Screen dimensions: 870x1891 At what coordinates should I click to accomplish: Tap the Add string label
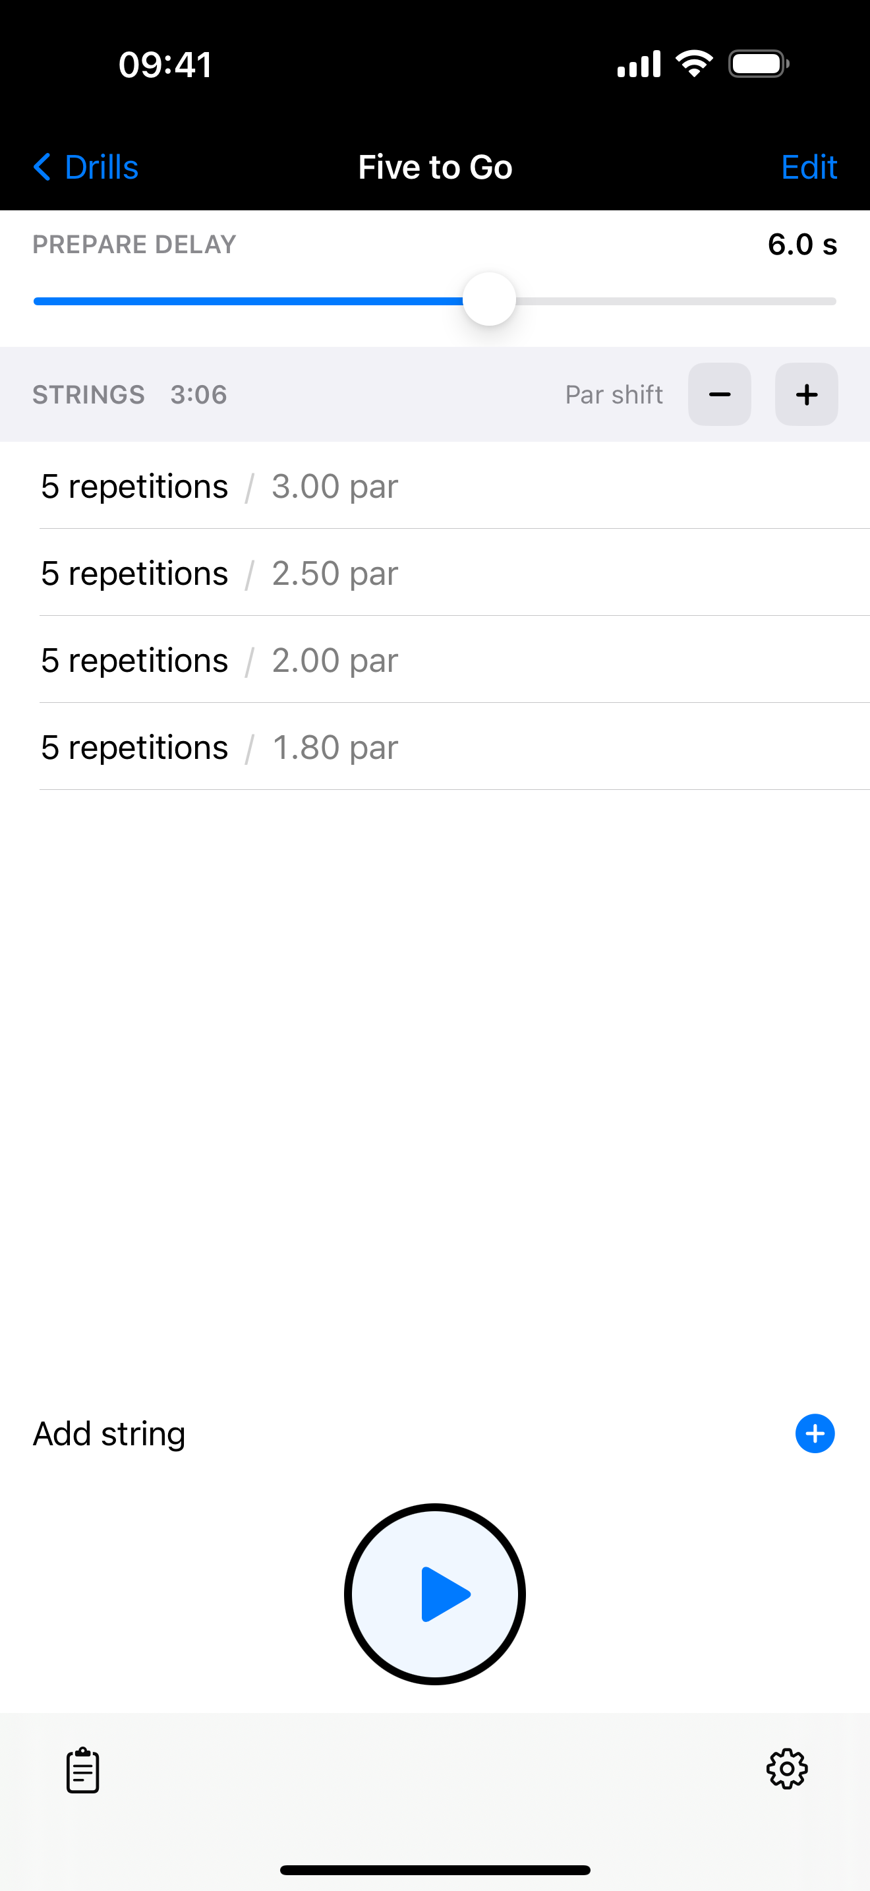tap(109, 1433)
